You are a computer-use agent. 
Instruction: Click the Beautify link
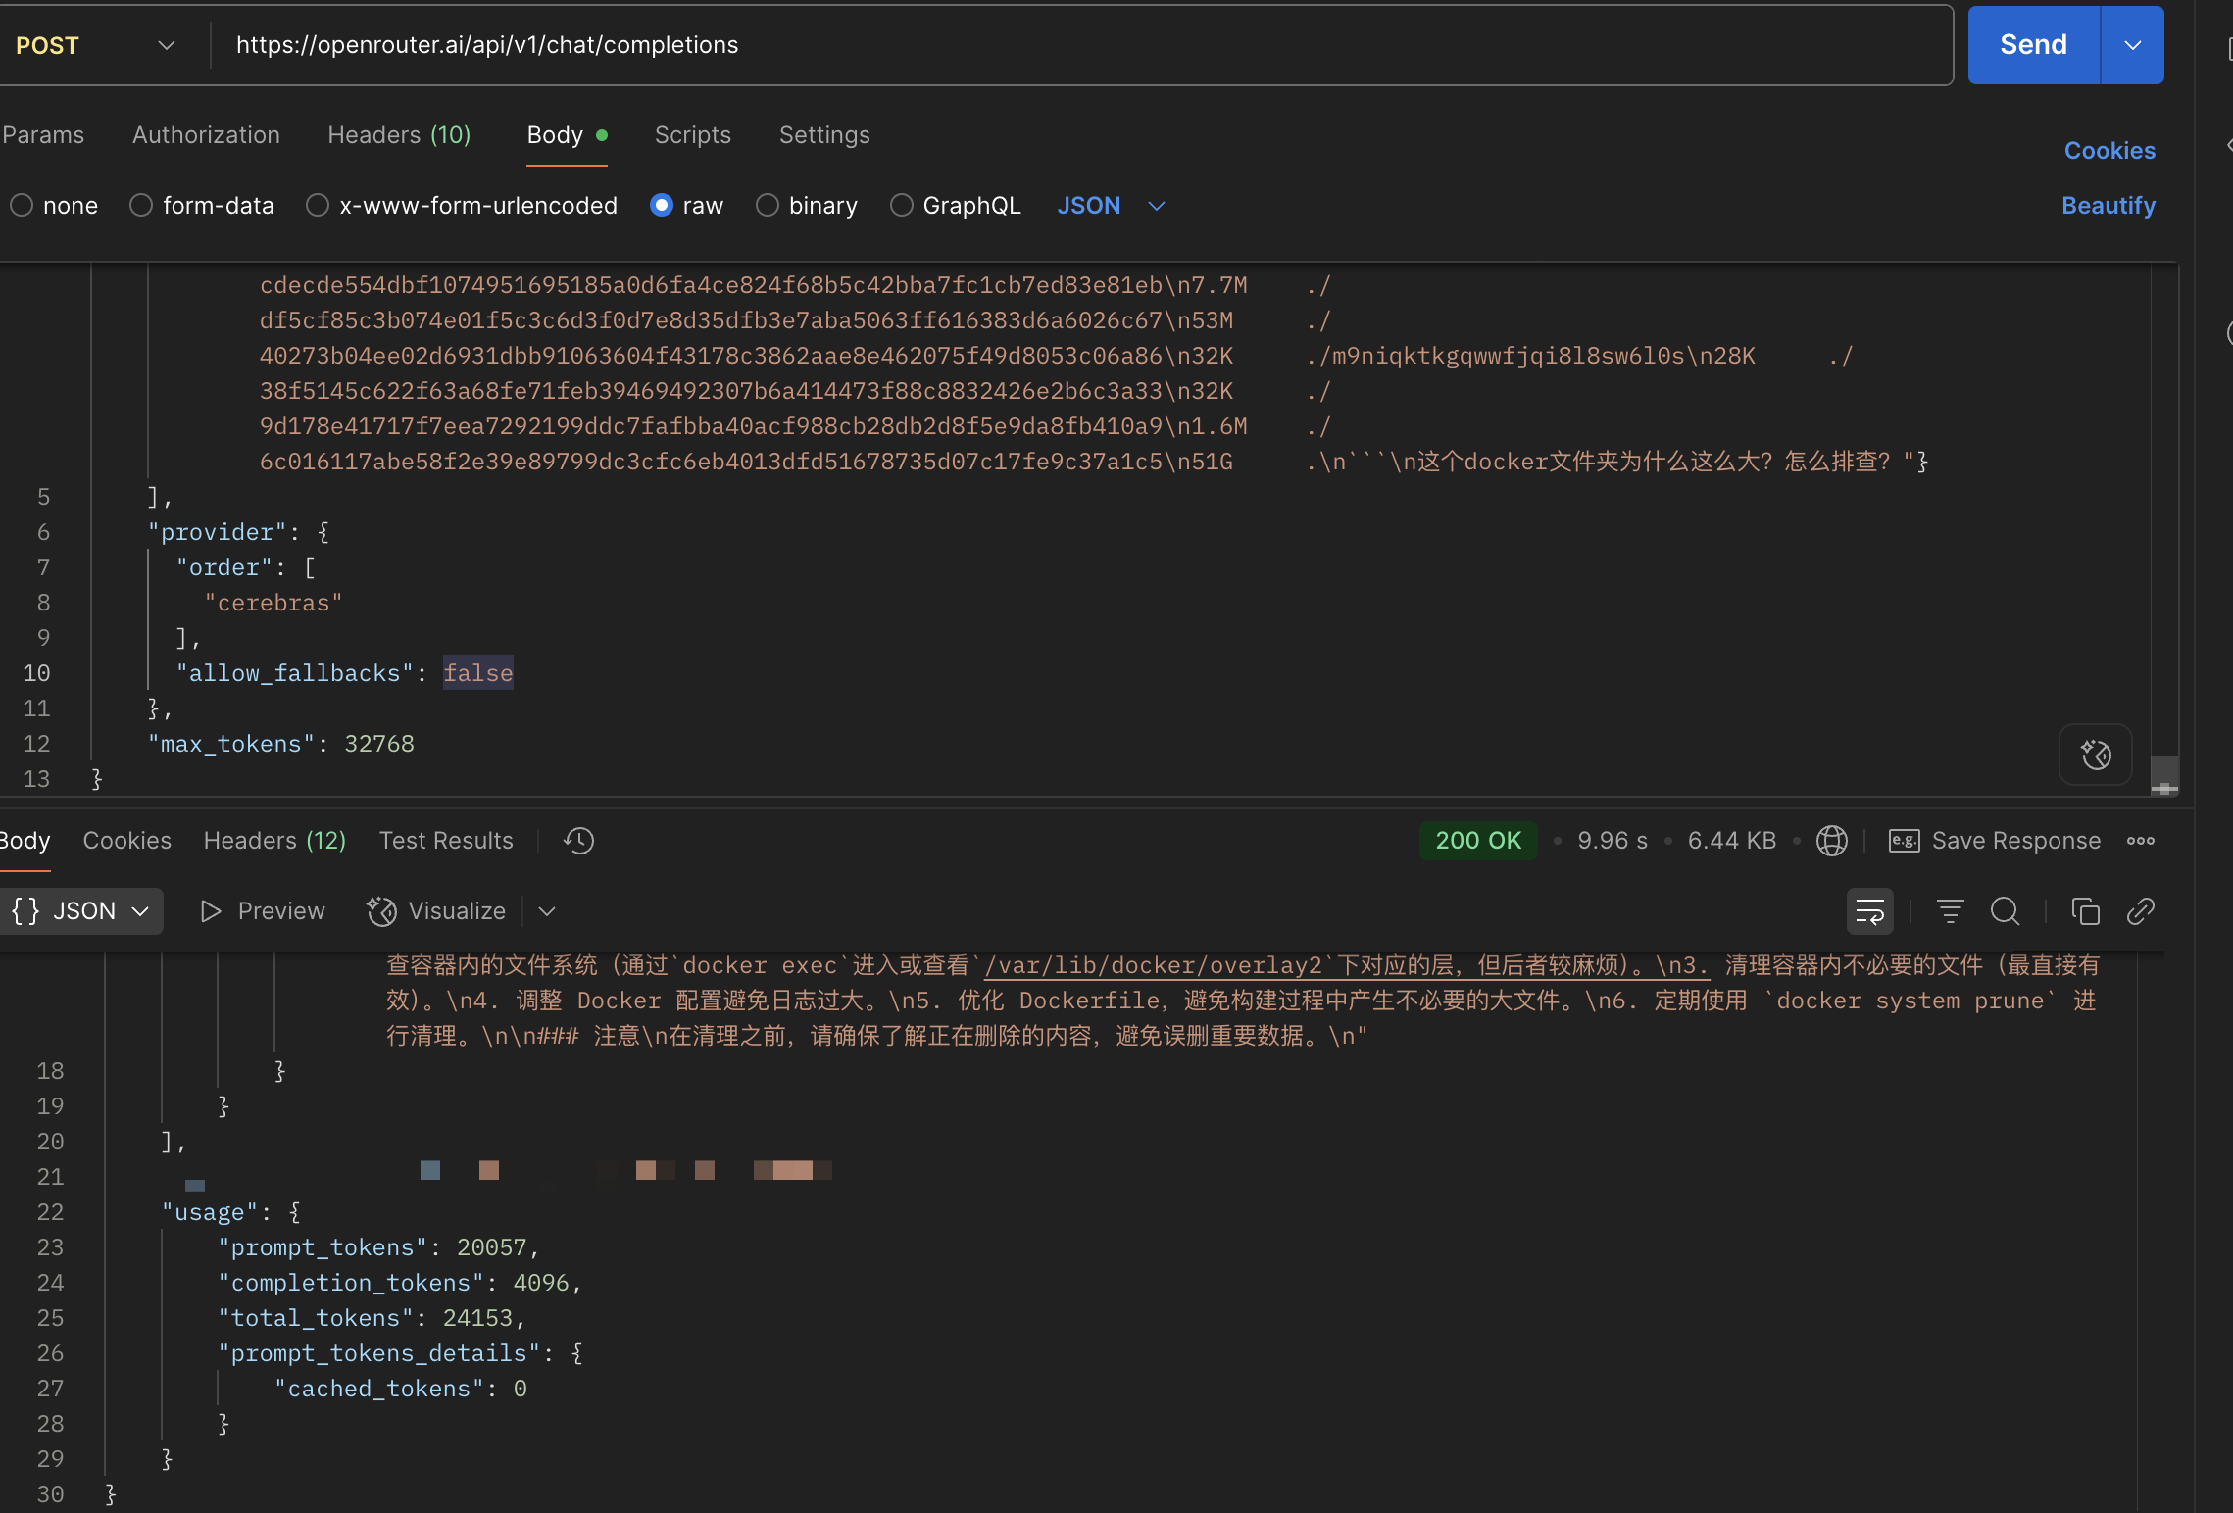(x=2108, y=205)
